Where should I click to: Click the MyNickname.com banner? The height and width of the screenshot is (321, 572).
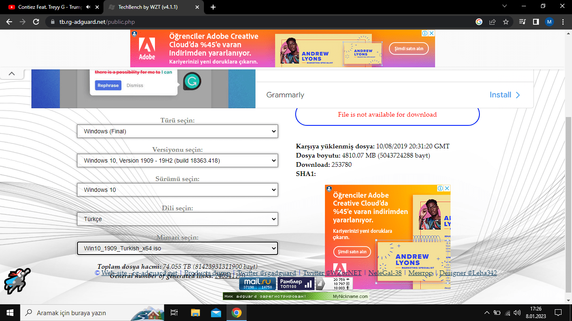pos(296,296)
